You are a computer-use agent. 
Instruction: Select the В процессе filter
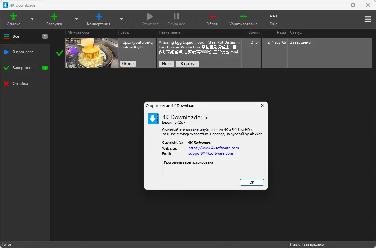coord(25,52)
